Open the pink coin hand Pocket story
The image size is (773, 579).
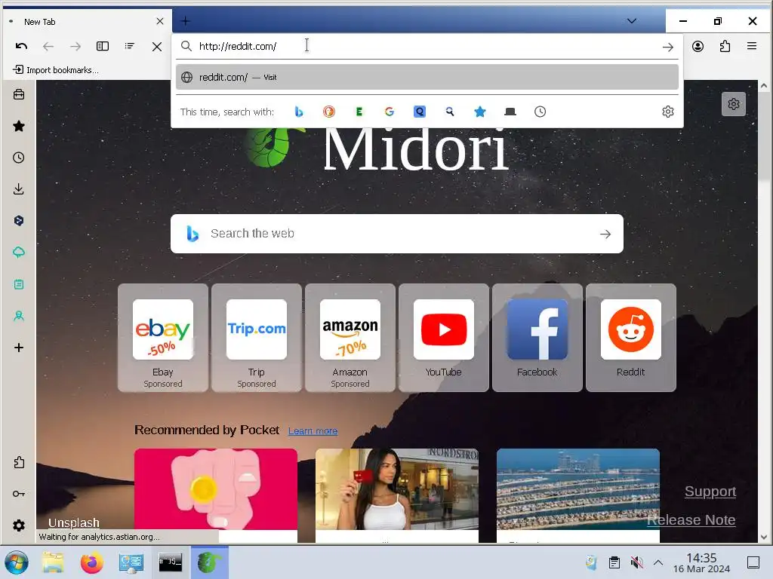(x=216, y=495)
